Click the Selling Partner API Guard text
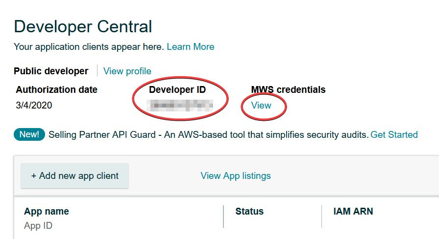The height and width of the screenshot is (239, 439). 208,134
